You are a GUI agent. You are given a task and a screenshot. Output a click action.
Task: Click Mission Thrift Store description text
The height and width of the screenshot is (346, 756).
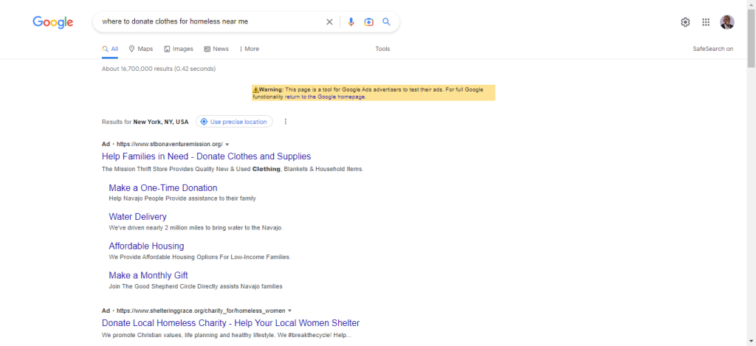(233, 169)
